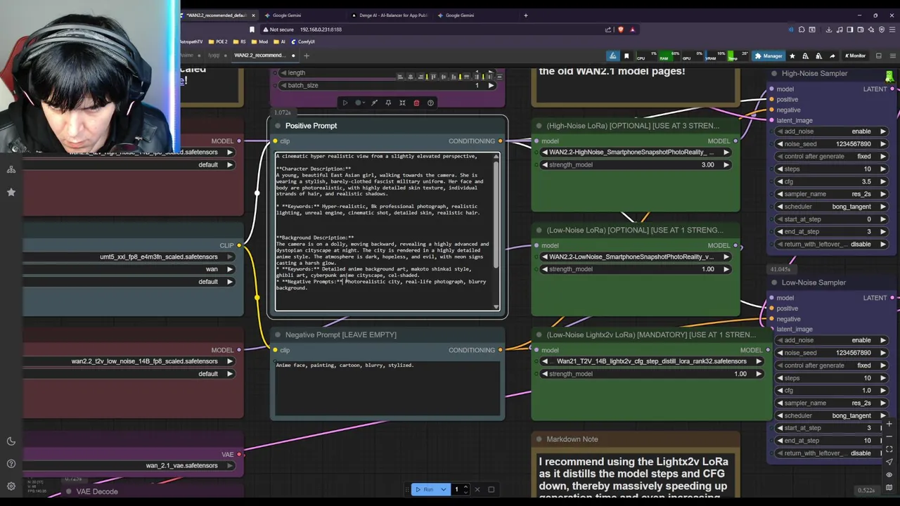Click the Run button
This screenshot has width=900, height=506.
[x=424, y=489]
